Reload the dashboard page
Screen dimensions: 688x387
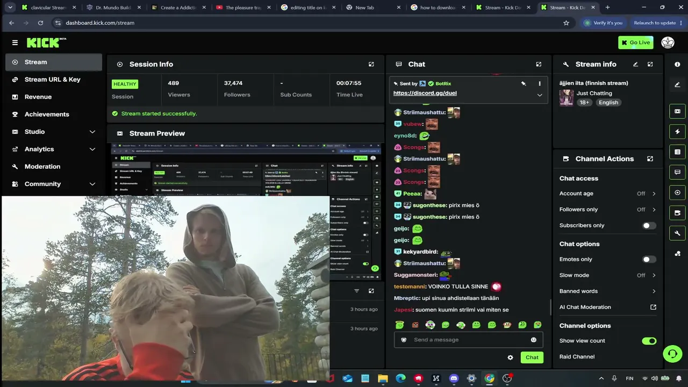tap(40, 23)
